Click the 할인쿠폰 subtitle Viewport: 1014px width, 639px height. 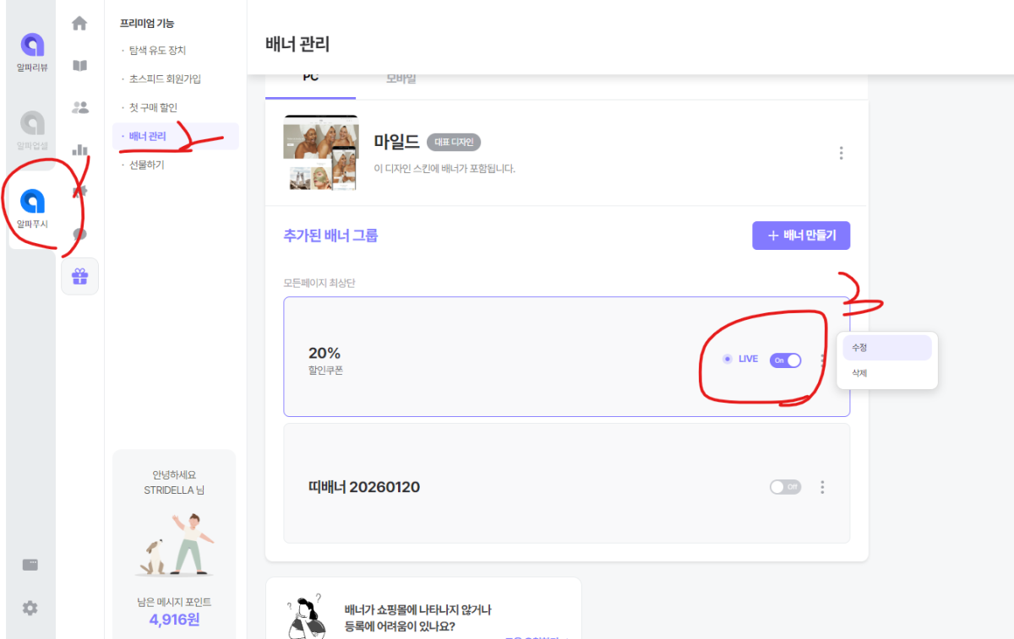(325, 371)
